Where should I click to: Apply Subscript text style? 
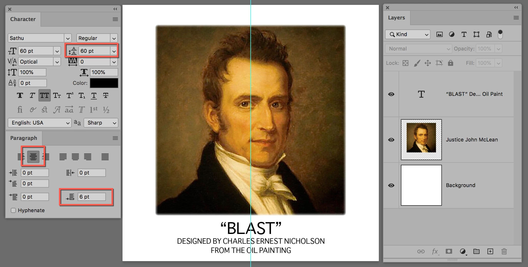point(82,96)
